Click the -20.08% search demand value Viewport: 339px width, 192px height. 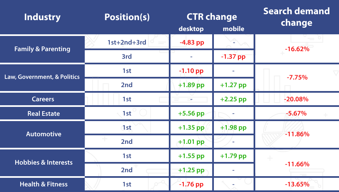(x=296, y=99)
